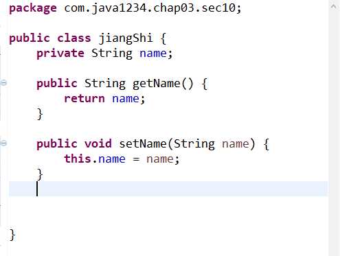Click 'name' on right side of assignment

click(x=160, y=159)
